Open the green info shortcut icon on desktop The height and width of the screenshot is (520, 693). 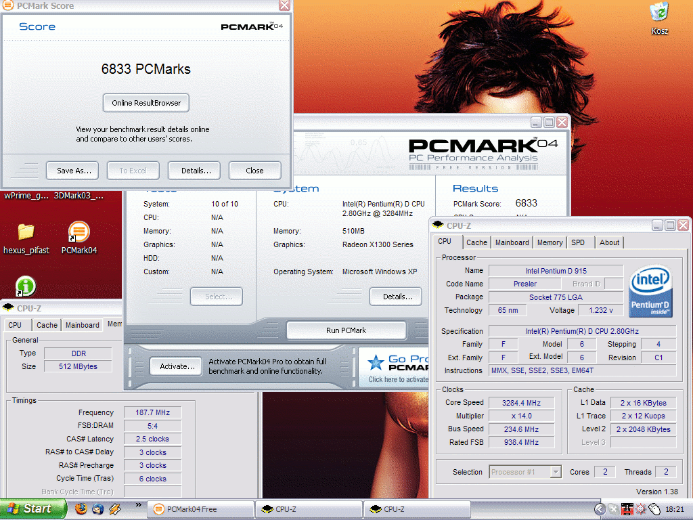[x=26, y=286]
